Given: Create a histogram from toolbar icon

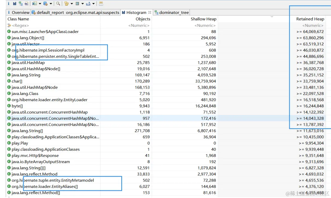Looking at the screenshot, I should 15,4.
